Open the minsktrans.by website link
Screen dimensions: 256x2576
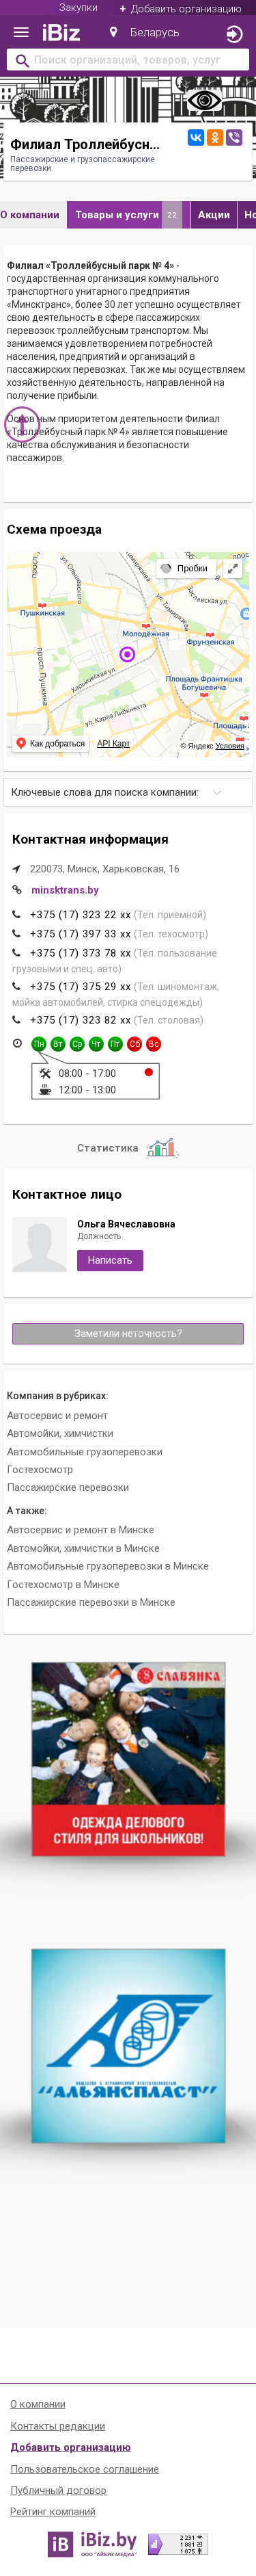(65, 890)
